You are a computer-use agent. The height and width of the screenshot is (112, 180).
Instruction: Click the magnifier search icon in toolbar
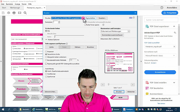(x=25, y=13)
